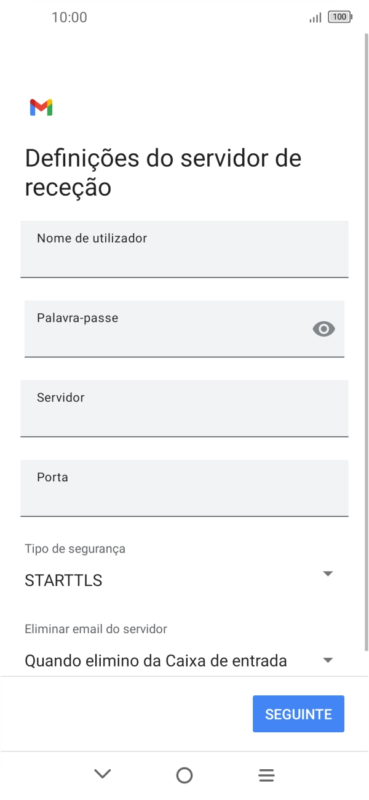Tap the eye icon in the password field

click(x=324, y=329)
